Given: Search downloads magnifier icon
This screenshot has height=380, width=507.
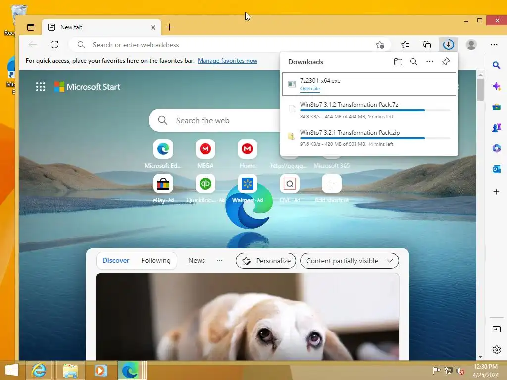Looking at the screenshot, I should [x=413, y=62].
